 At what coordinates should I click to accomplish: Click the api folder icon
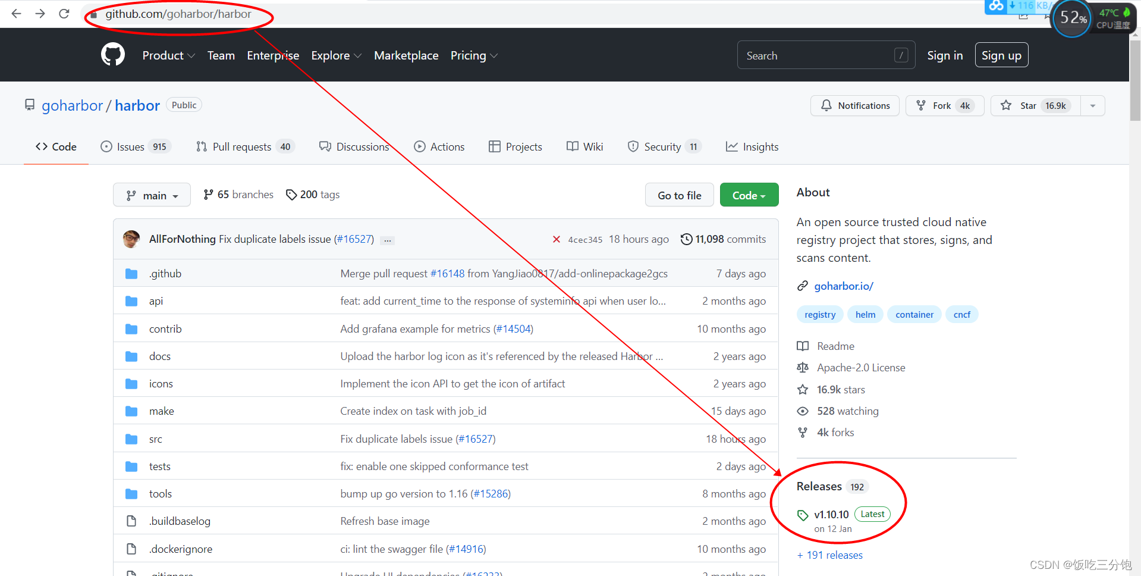pos(131,301)
